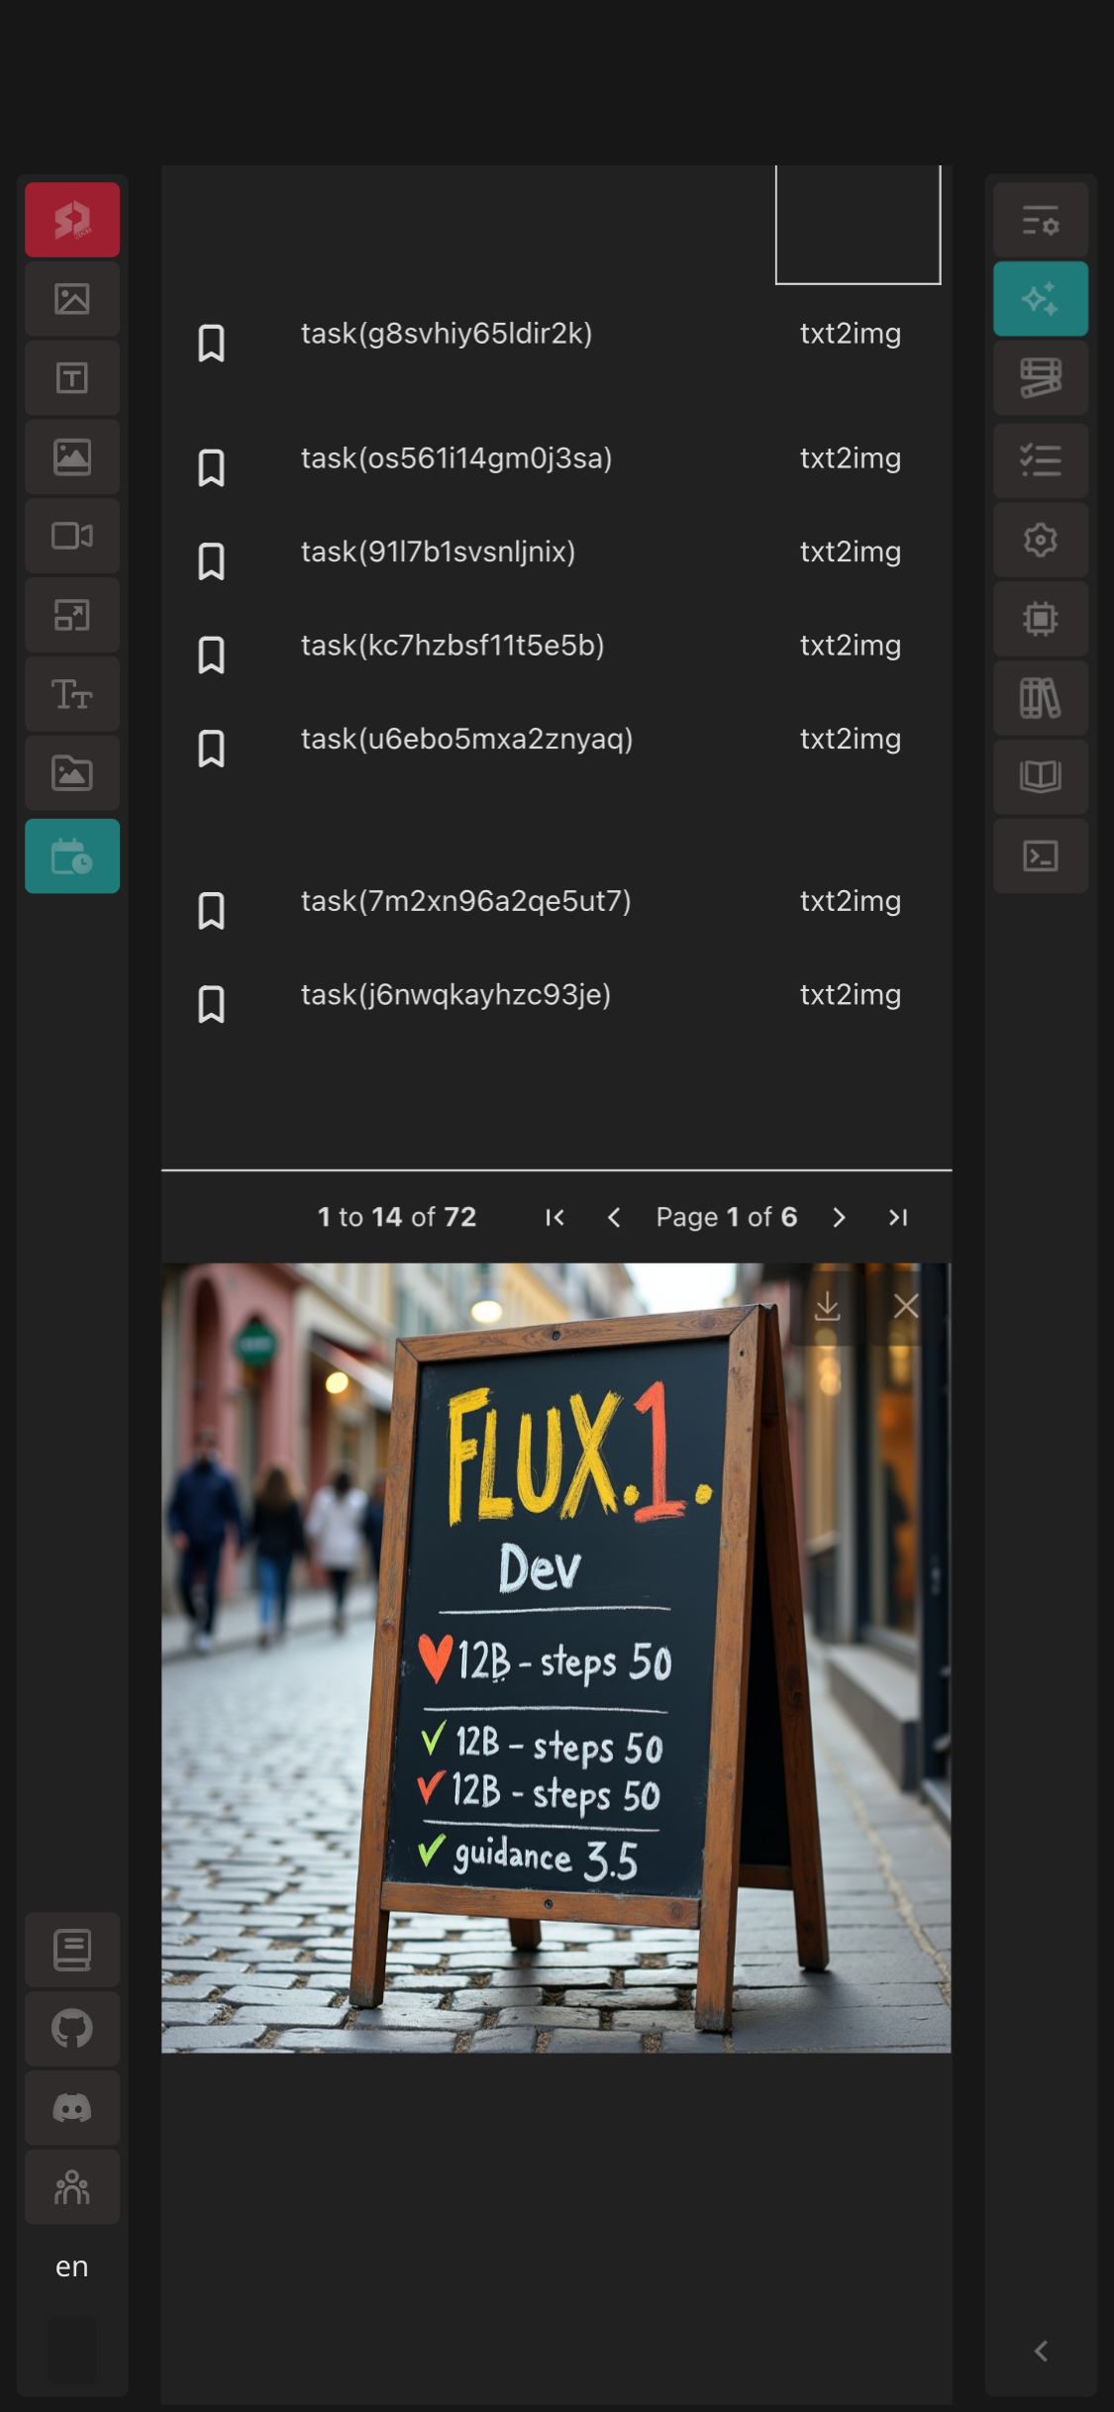Go to next page of tasks
The width and height of the screenshot is (1114, 2412).
click(x=839, y=1217)
